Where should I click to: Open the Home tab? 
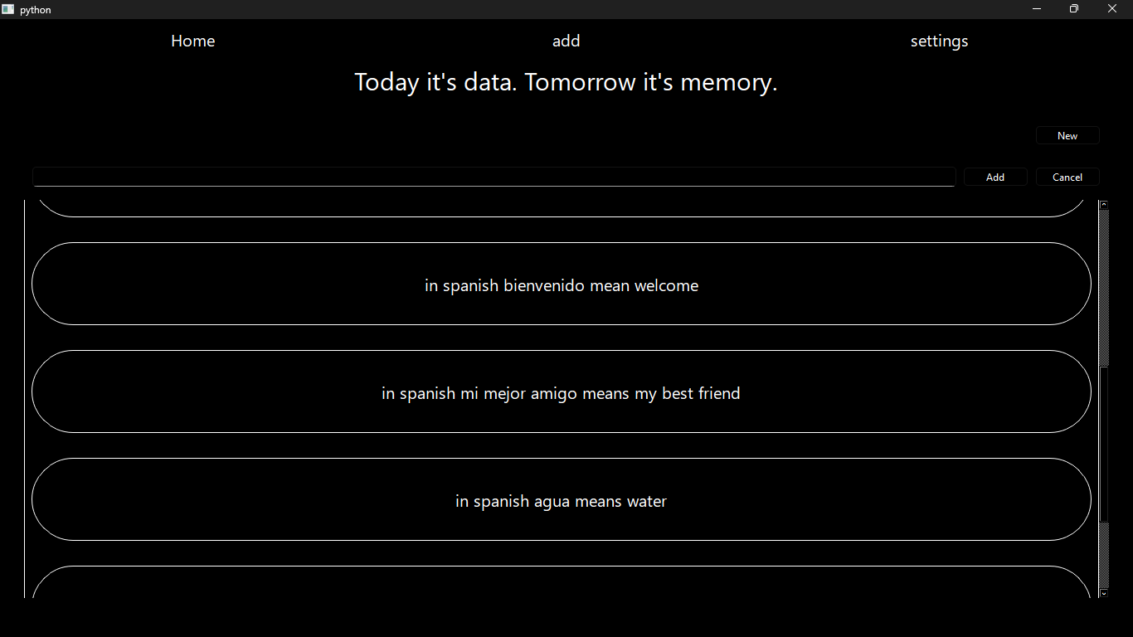(193, 41)
